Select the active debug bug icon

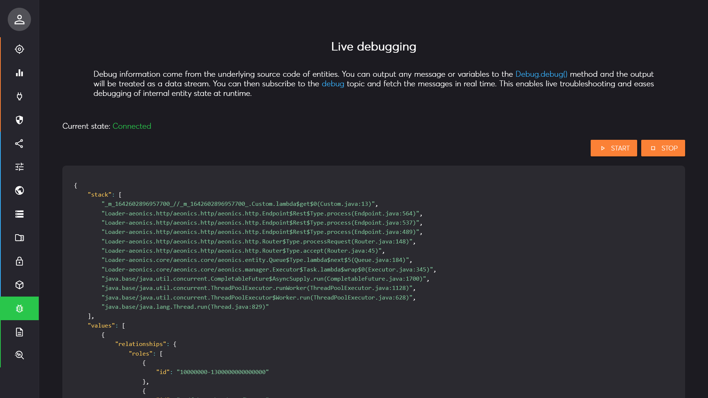pos(19,309)
